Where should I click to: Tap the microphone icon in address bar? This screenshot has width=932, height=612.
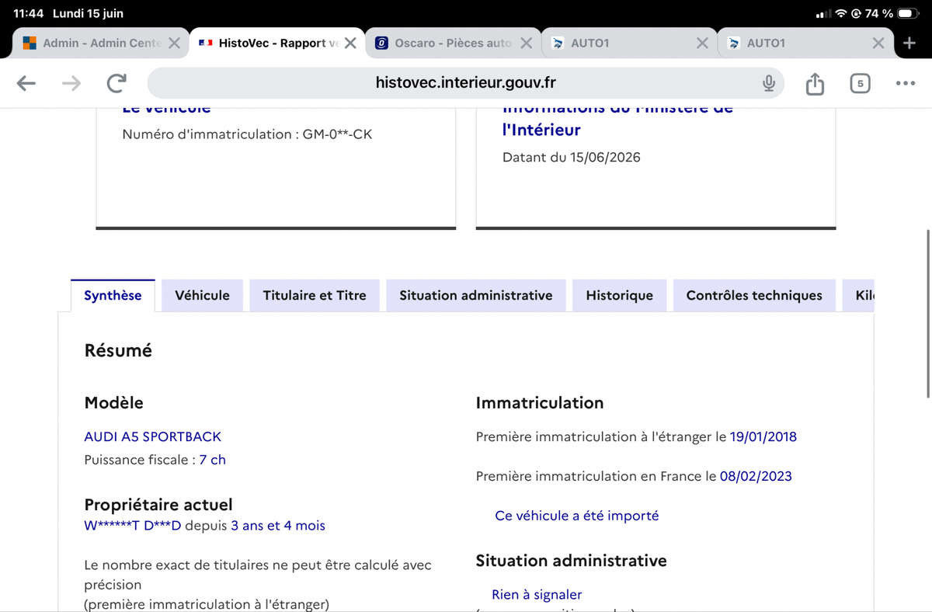[768, 83]
